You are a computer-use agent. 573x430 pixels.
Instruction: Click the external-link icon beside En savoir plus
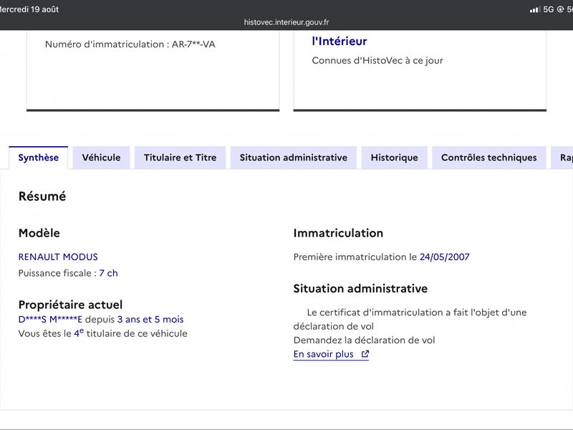point(365,354)
